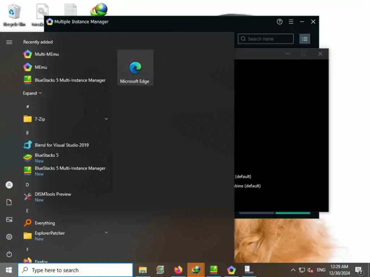The width and height of the screenshot is (370, 277).
Task: Open DISMTools Preview
Action: (x=65, y=197)
